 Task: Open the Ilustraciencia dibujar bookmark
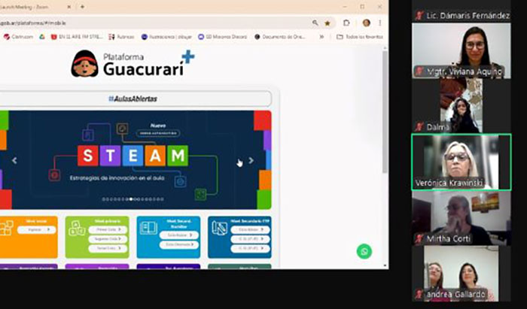166,37
